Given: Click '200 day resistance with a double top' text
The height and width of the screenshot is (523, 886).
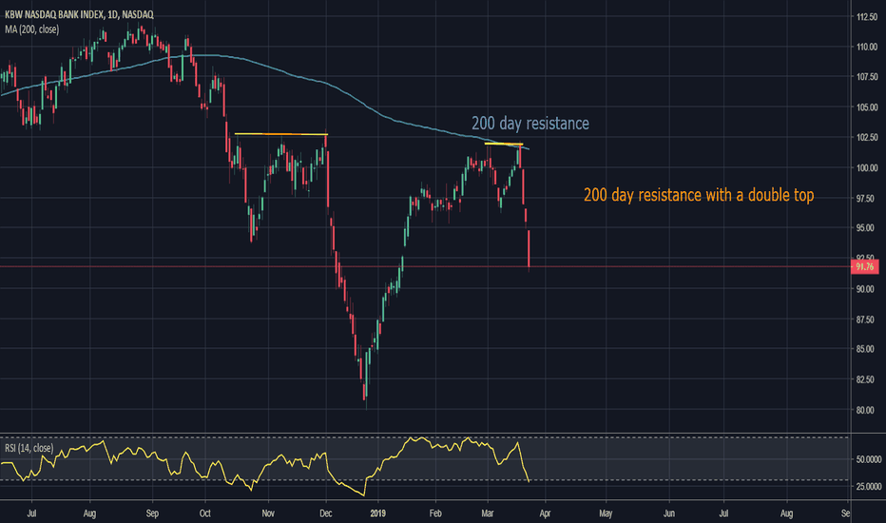Looking at the screenshot, I should click(699, 195).
